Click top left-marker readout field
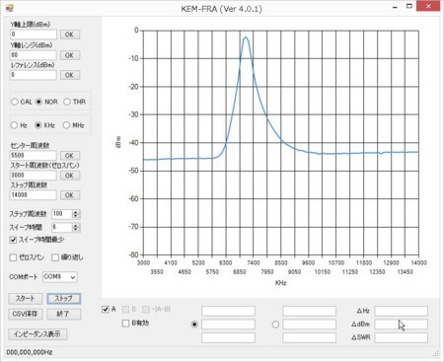 click(228, 311)
